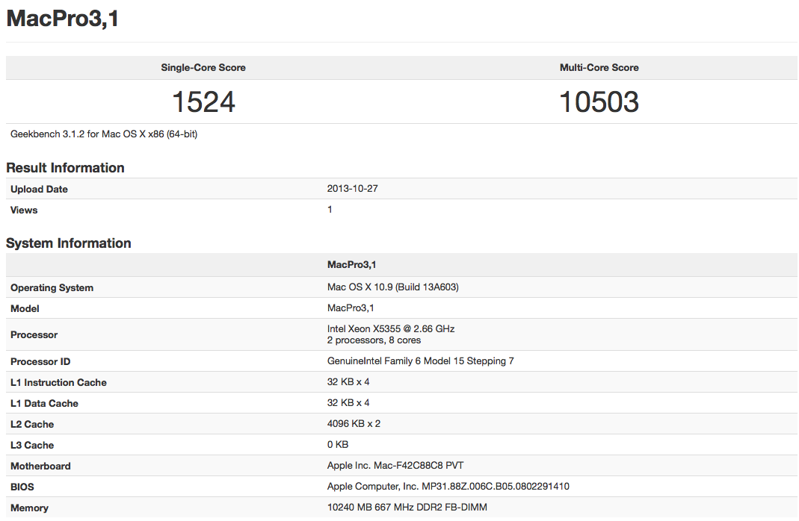Select the L1 Instruction Cache label
Image resolution: width=799 pixels, height=521 pixels.
pos(58,383)
